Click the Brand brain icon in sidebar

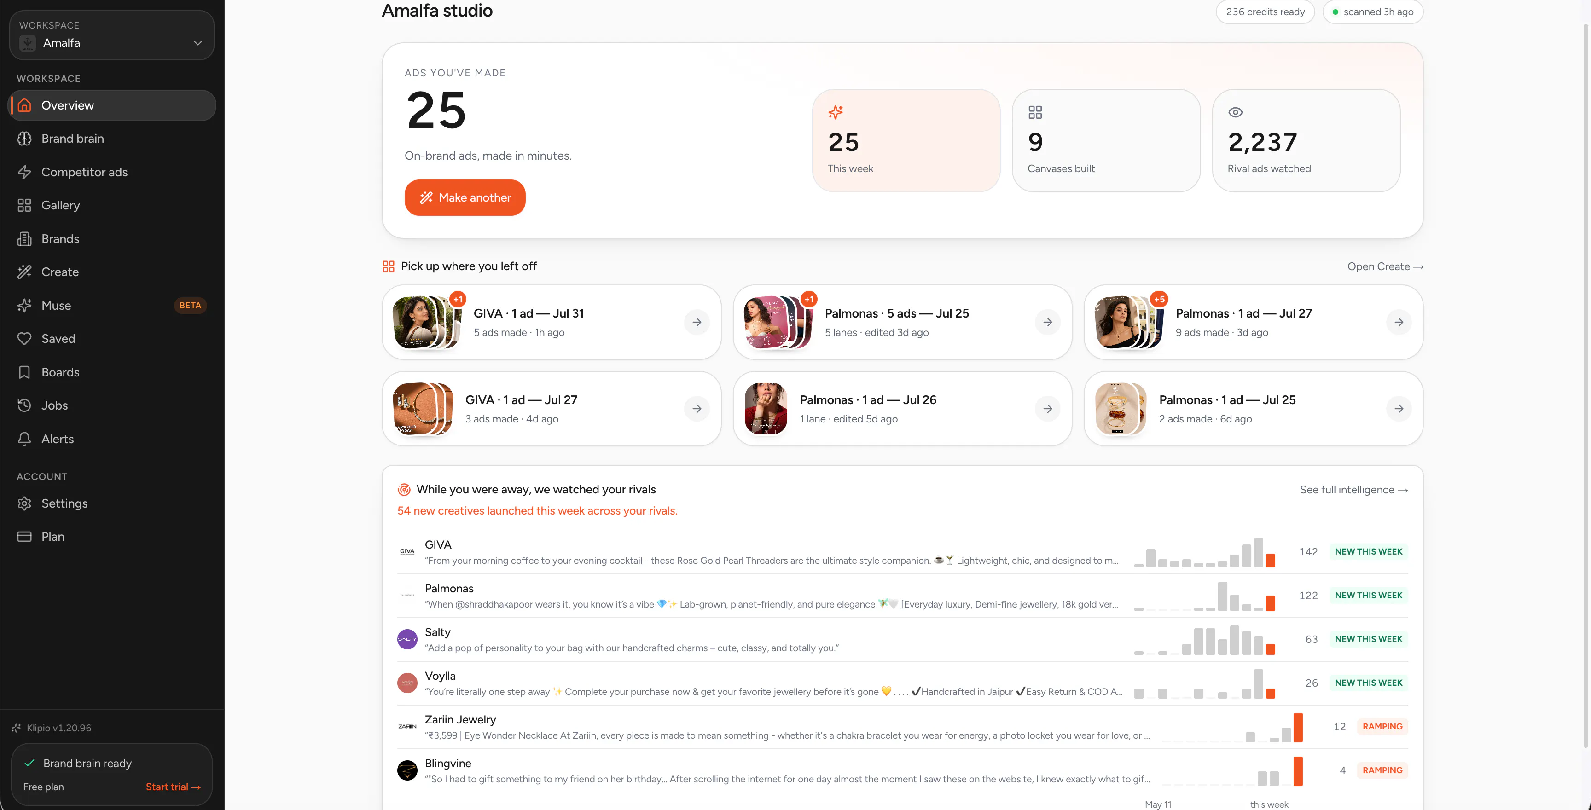point(25,138)
